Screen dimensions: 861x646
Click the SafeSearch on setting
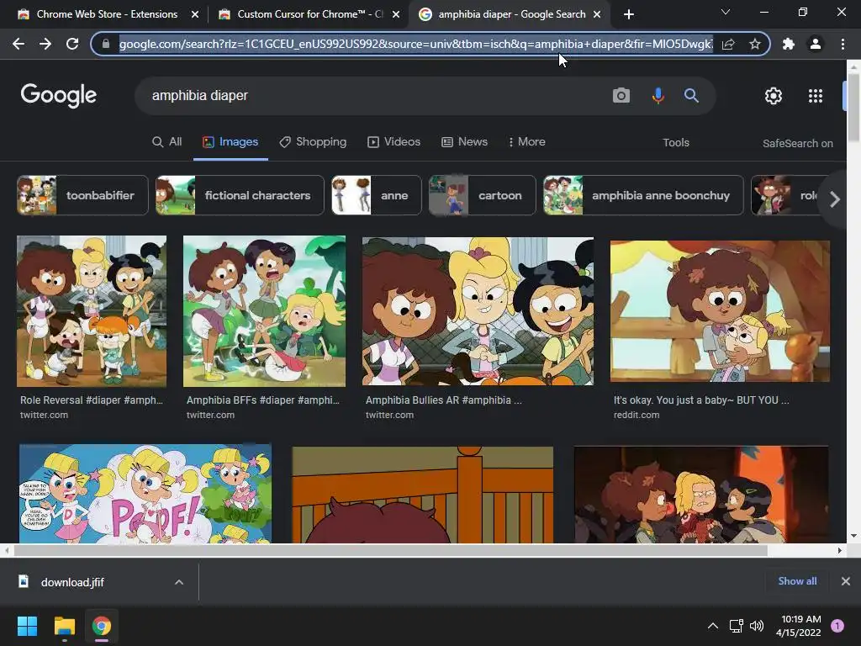(x=797, y=143)
